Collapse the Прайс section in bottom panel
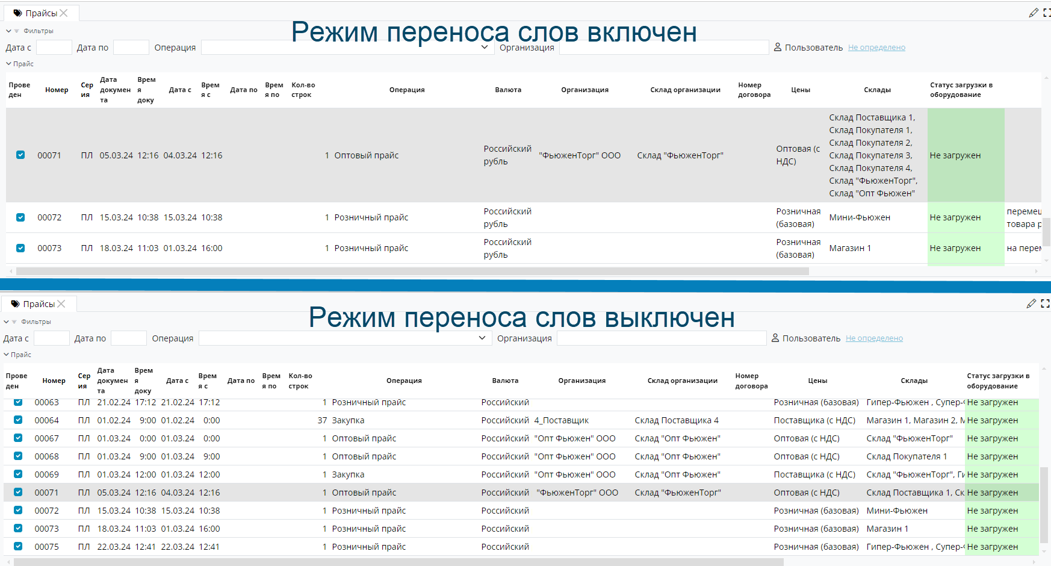The width and height of the screenshot is (1051, 566). click(6, 355)
